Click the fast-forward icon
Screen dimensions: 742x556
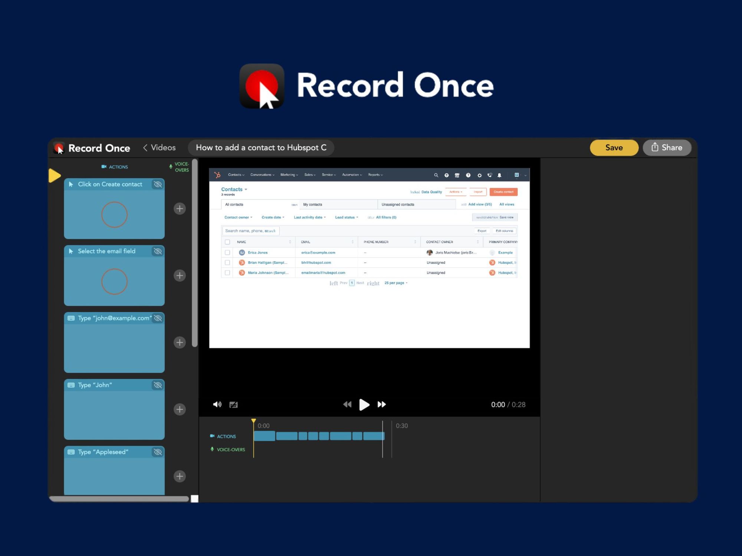tap(381, 404)
